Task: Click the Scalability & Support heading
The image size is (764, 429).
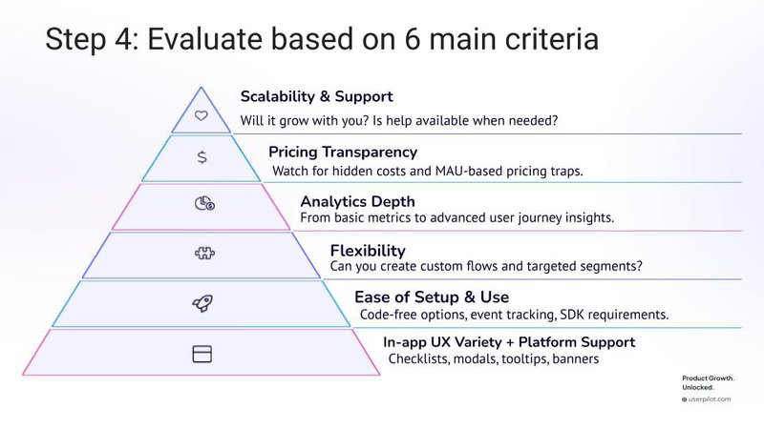Action: coord(316,96)
